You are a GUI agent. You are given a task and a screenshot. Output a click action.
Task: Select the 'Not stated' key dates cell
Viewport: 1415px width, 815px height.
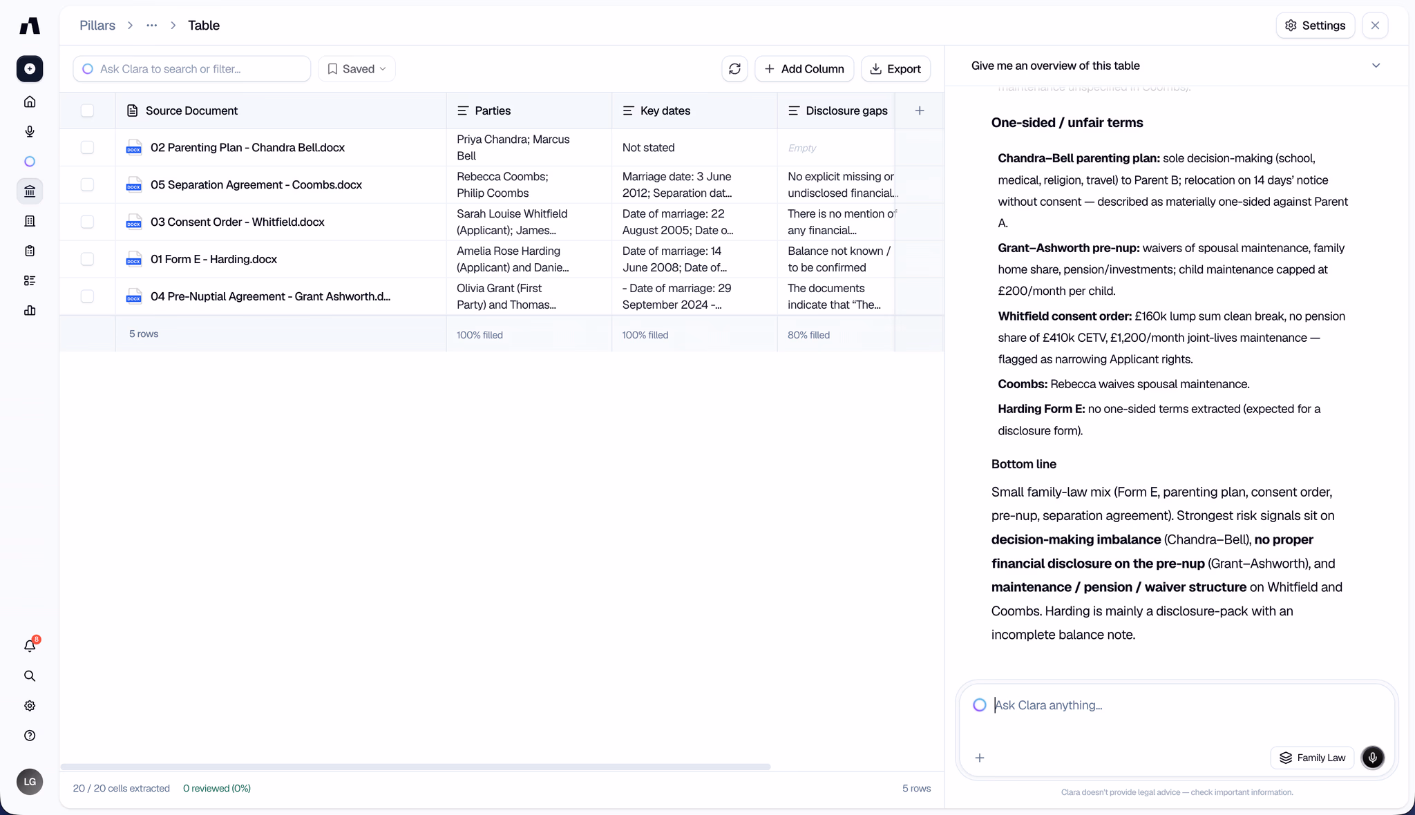694,147
